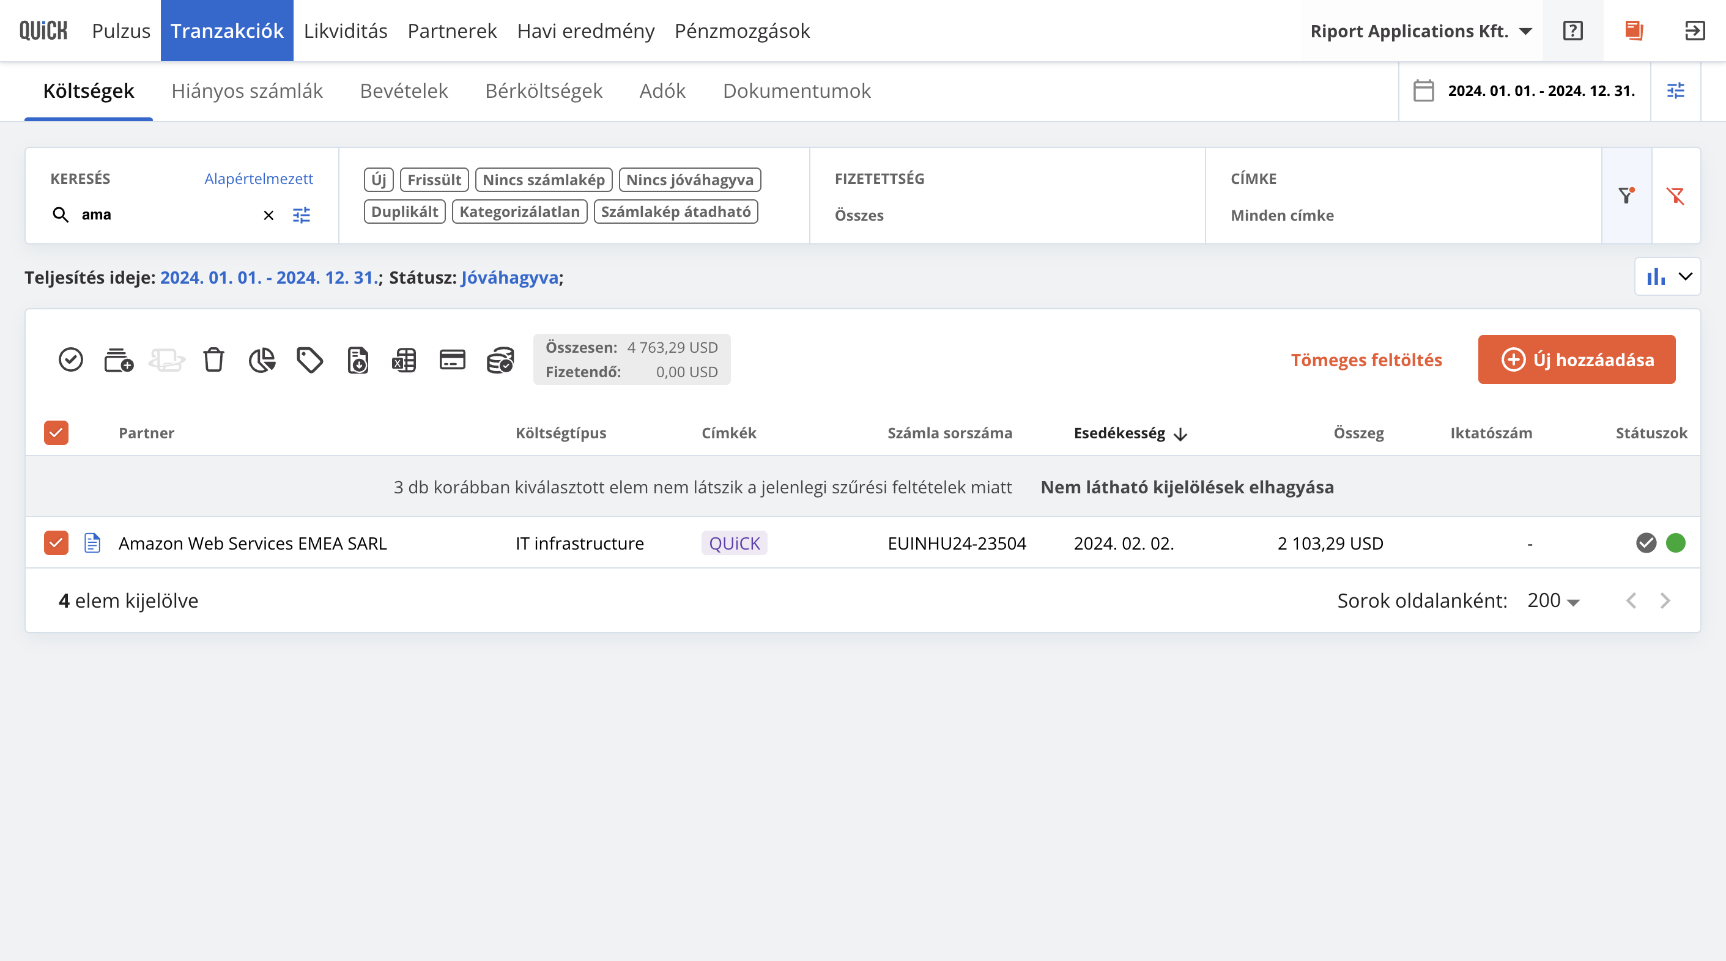The width and height of the screenshot is (1726, 961).
Task: Switch to the Bevételek tab
Action: 403,90
